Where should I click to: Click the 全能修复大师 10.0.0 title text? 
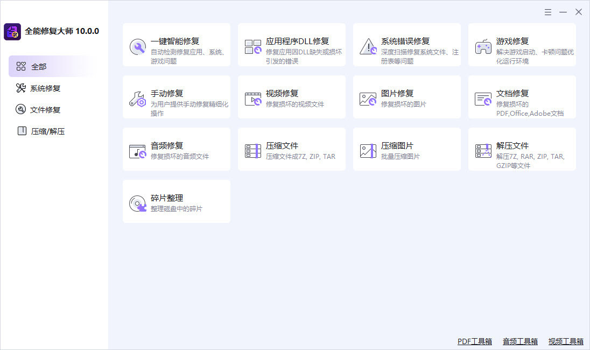coord(62,31)
